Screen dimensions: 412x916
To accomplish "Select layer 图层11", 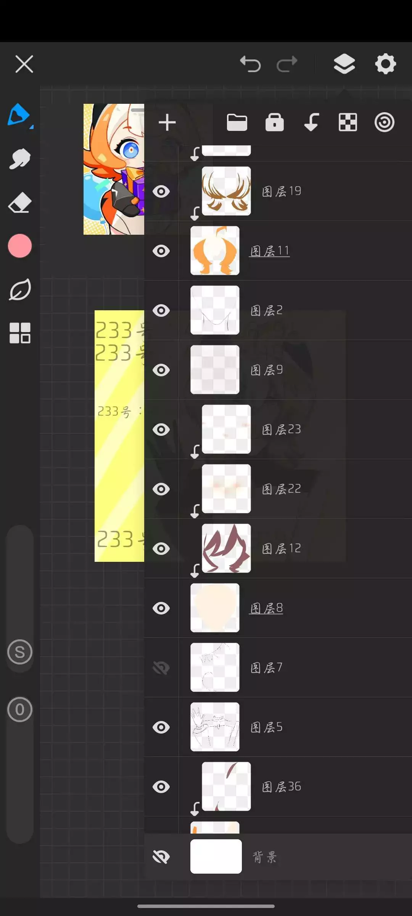I will tap(277, 251).
